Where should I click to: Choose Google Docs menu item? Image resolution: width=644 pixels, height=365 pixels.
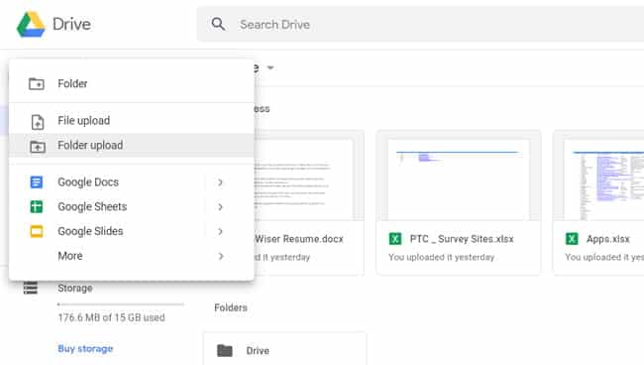pyautogui.click(x=132, y=182)
